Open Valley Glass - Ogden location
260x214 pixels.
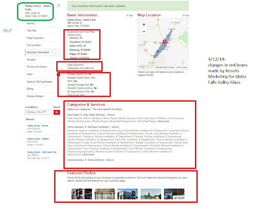(x=38, y=139)
